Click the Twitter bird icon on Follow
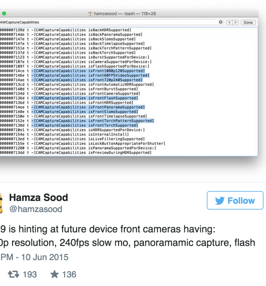Viewport: 266px width, 286px height. coord(220,201)
